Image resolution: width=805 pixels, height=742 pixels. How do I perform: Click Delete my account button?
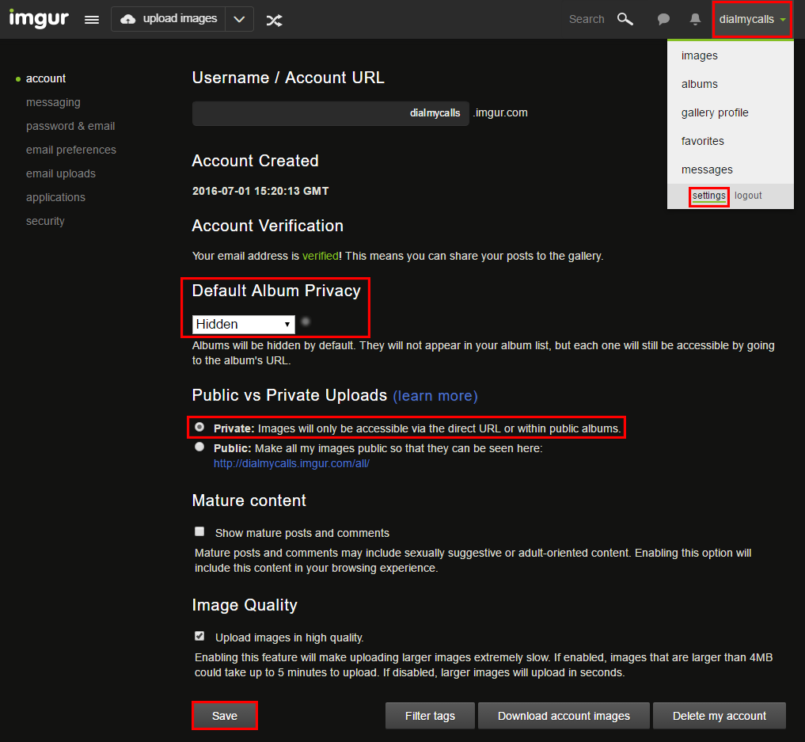coord(720,716)
